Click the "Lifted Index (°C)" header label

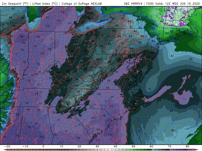[x=45, y=4]
